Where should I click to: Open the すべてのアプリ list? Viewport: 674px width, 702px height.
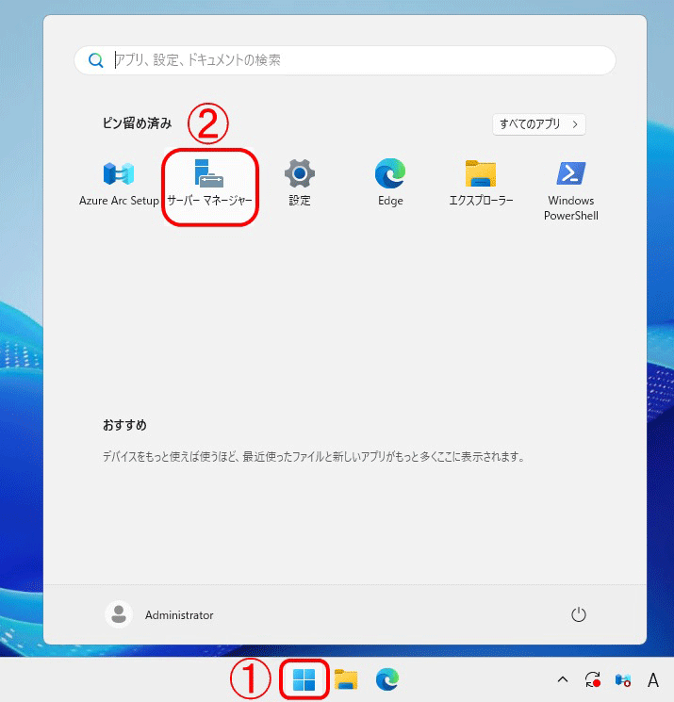[x=538, y=123]
